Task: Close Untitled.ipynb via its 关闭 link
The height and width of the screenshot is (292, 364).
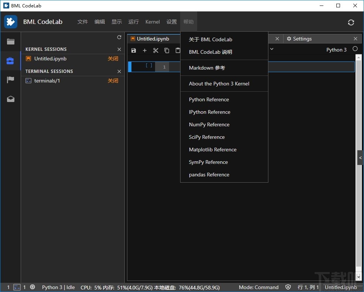Action: point(113,58)
